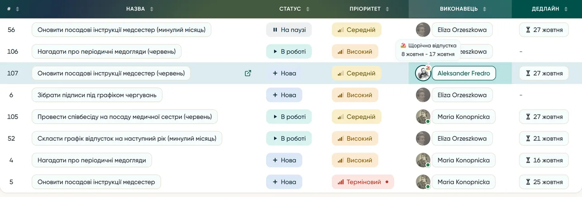Click Eliza Orzeszkowa's avatar in row 6
The height and width of the screenshot is (197, 582).
[423, 95]
